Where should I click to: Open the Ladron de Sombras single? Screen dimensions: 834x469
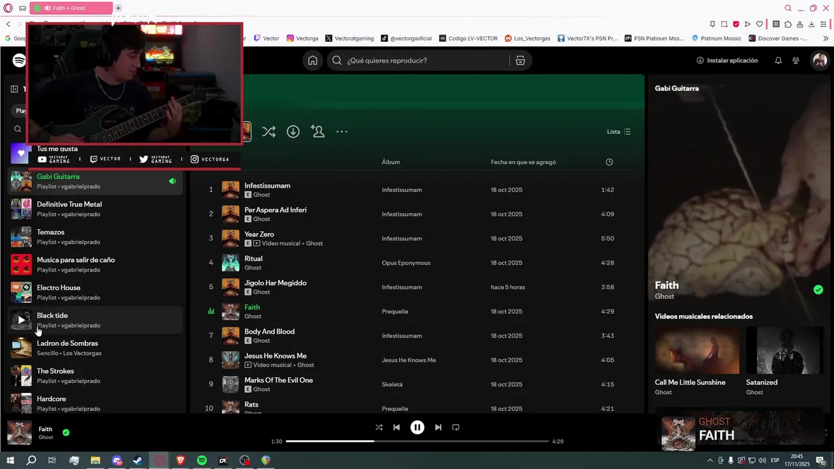tap(96, 348)
